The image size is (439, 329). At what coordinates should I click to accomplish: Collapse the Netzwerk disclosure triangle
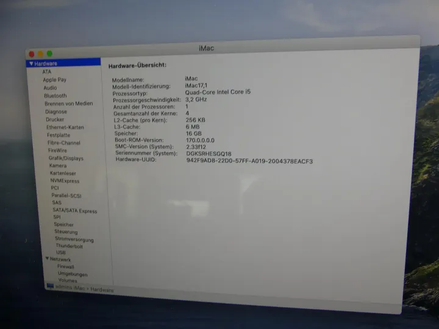(47, 258)
